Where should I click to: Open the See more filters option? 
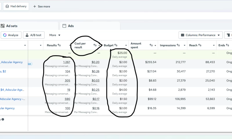pyautogui.click(x=42, y=6)
